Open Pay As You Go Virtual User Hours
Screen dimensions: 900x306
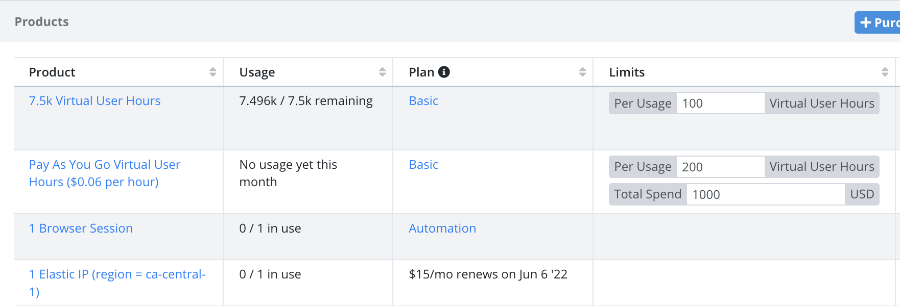[x=105, y=173]
